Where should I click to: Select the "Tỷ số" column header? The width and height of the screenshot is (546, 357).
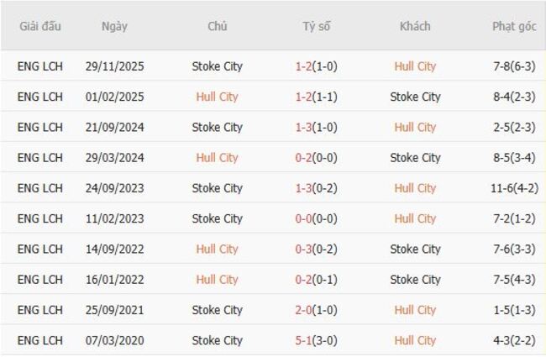coord(317,26)
